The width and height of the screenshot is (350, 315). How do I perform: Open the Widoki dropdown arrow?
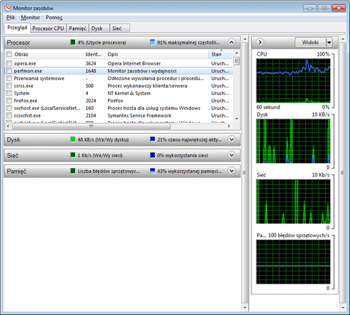point(329,42)
